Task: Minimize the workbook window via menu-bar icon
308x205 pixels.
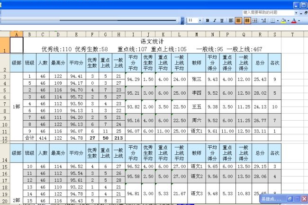Action: pos(301,13)
